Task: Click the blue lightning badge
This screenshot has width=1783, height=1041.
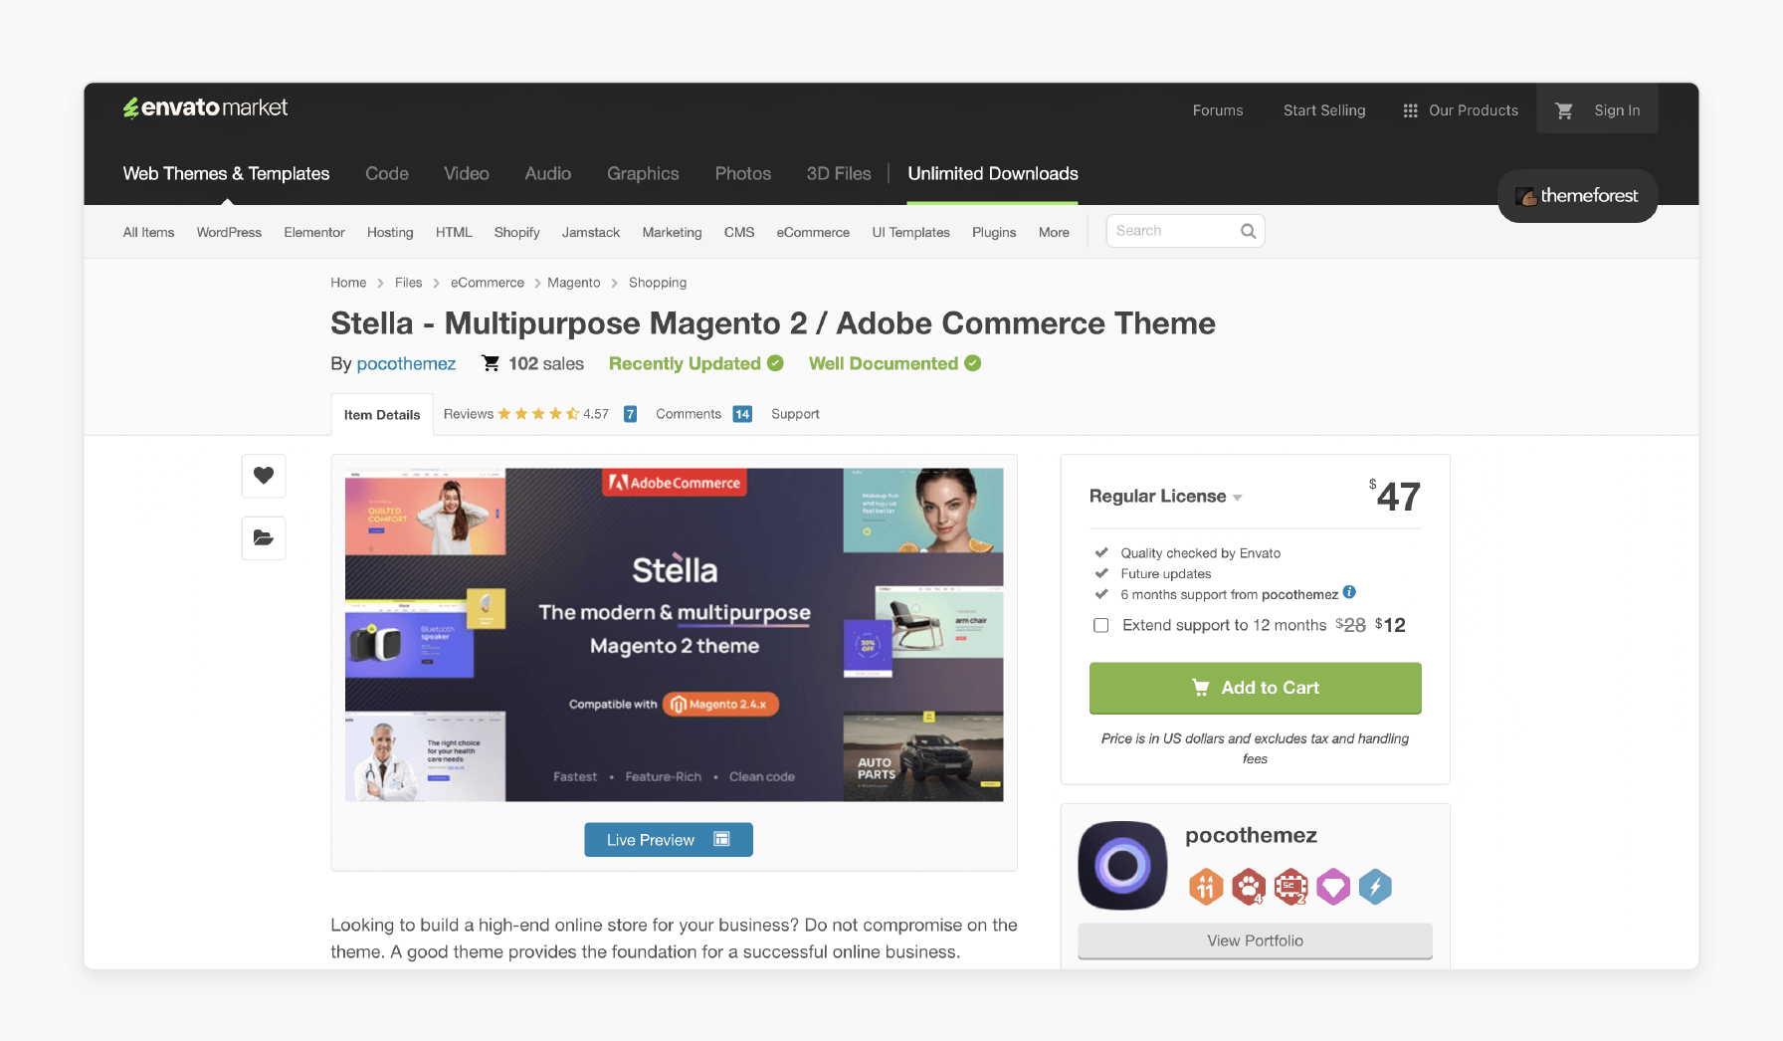Action: tap(1375, 887)
